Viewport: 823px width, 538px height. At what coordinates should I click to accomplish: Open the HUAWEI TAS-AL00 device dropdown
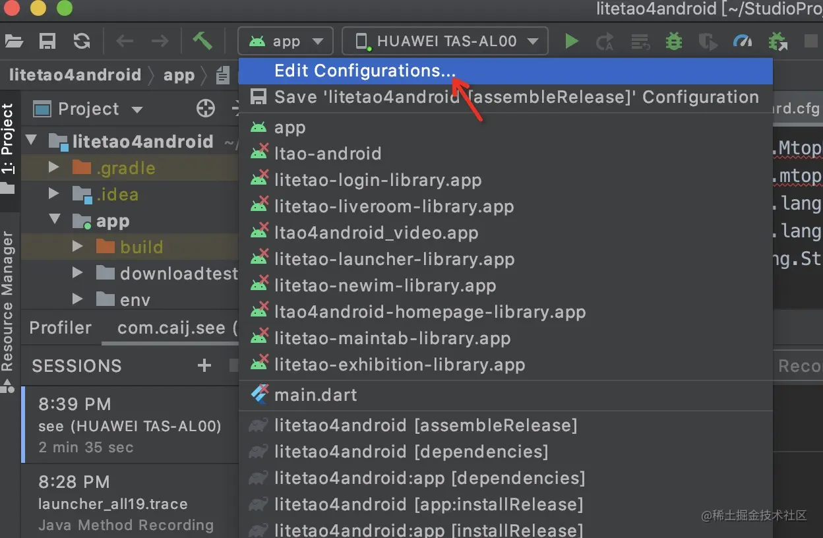[445, 41]
